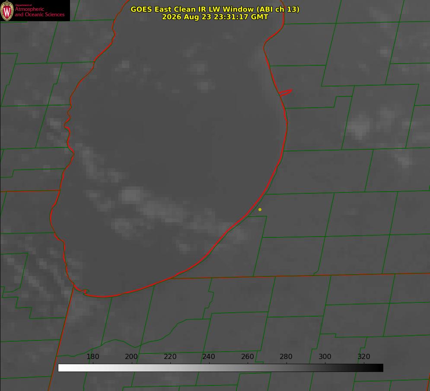The height and width of the screenshot is (391, 430).
Task: Select the GOES East Clean IR title text
Action: 215,9
